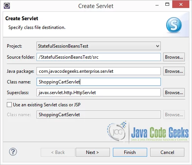Focus the Class name field ShoppingCartServlet
The width and height of the screenshot is (192, 165).
click(98, 82)
